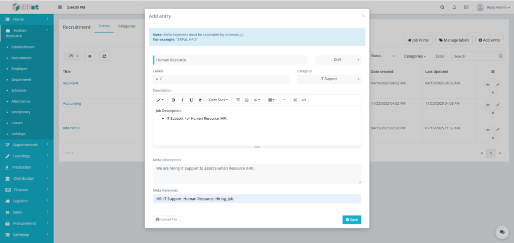Open the code view of the description
514x243 pixels.
(x=304, y=100)
